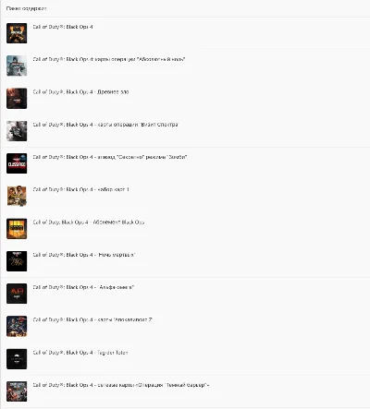Click the 'Апокалипсис Z' maps thumbnail
Image resolution: width=370 pixels, height=409 pixels.
tap(17, 326)
